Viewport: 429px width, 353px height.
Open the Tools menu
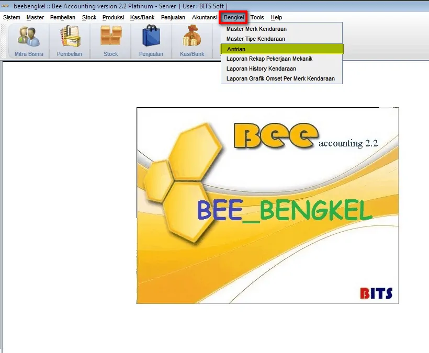click(x=257, y=17)
